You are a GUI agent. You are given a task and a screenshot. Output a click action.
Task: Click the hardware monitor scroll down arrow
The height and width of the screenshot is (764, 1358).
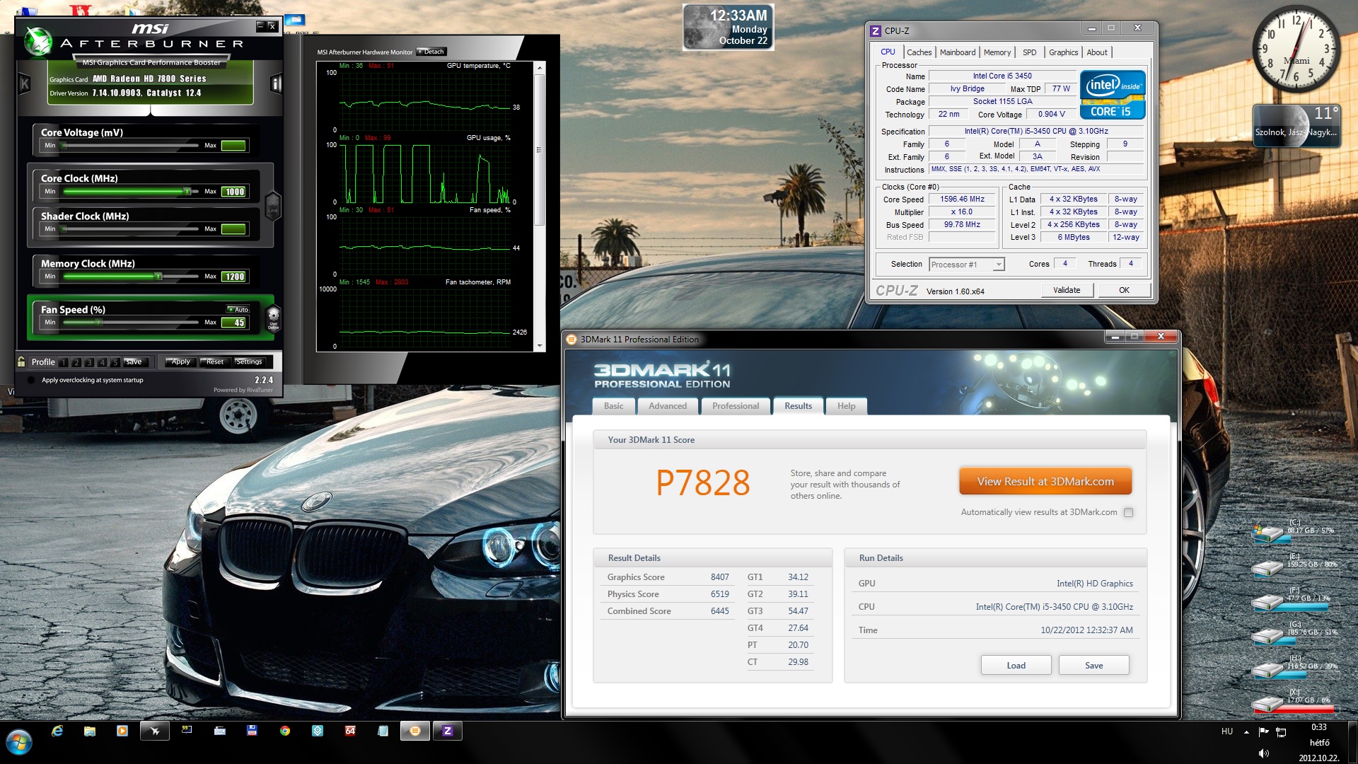point(540,347)
